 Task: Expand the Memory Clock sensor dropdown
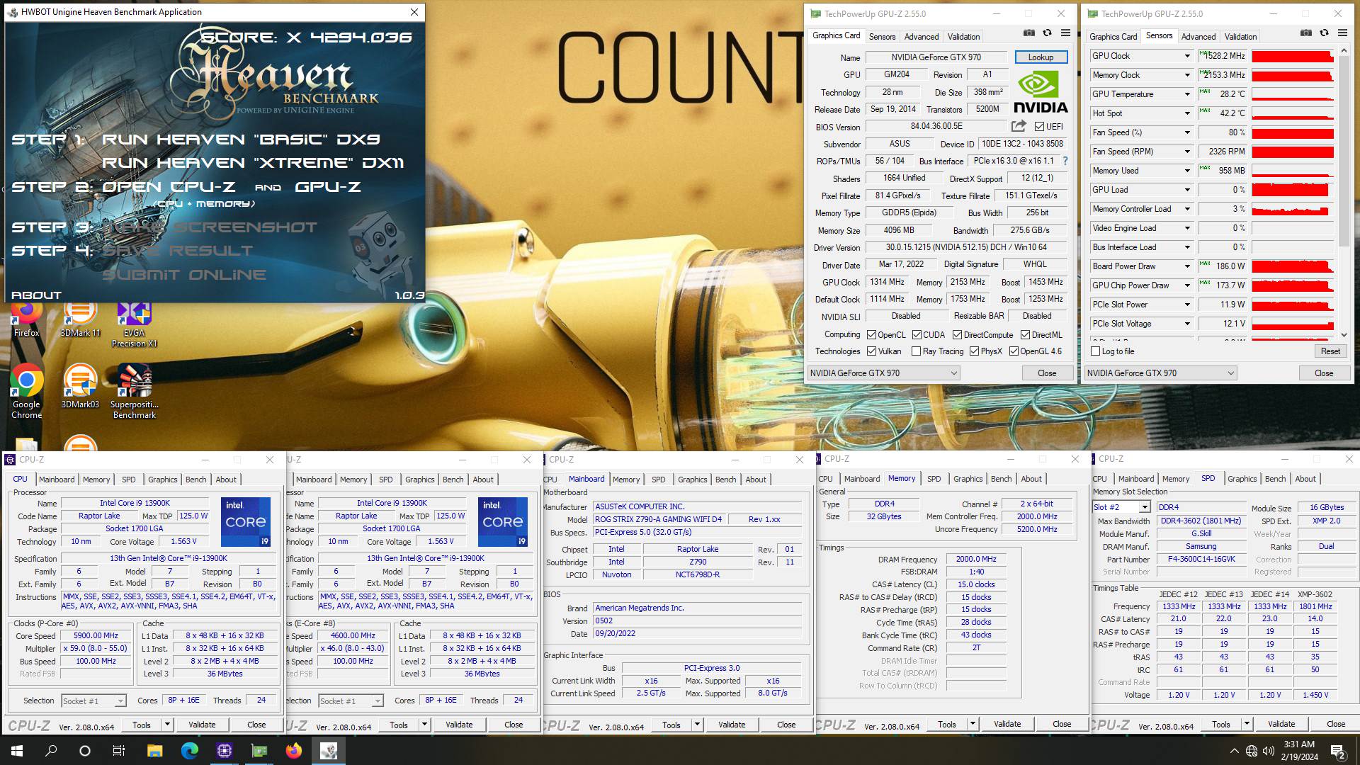click(x=1187, y=75)
